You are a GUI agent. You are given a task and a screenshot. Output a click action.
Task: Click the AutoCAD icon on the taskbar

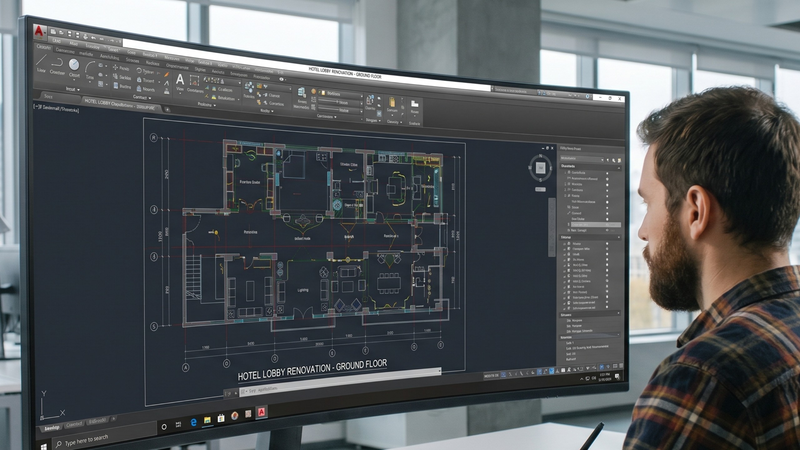262,412
